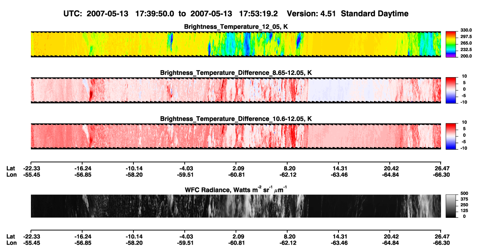490x251 pixels.
Task: Click the red-blue color bar of 8.65-12.05 panel
Action: (451, 90)
